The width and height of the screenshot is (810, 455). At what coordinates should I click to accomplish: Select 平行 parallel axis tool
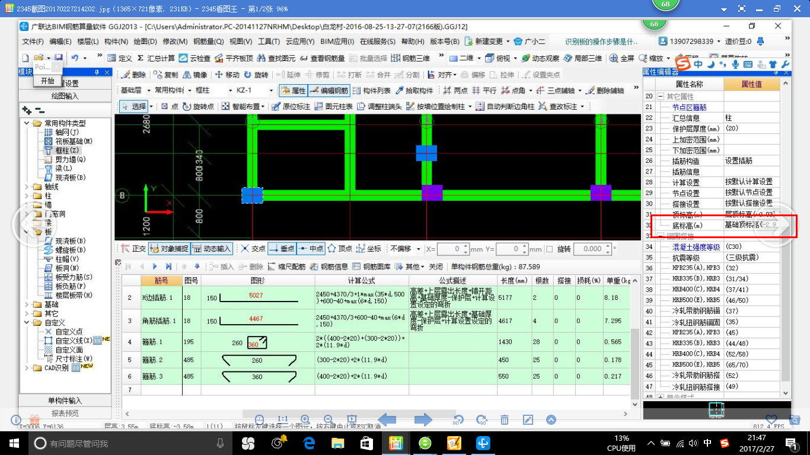tap(484, 91)
